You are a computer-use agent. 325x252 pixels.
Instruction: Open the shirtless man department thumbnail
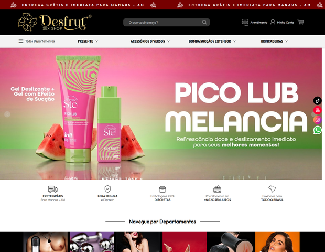[46, 242]
